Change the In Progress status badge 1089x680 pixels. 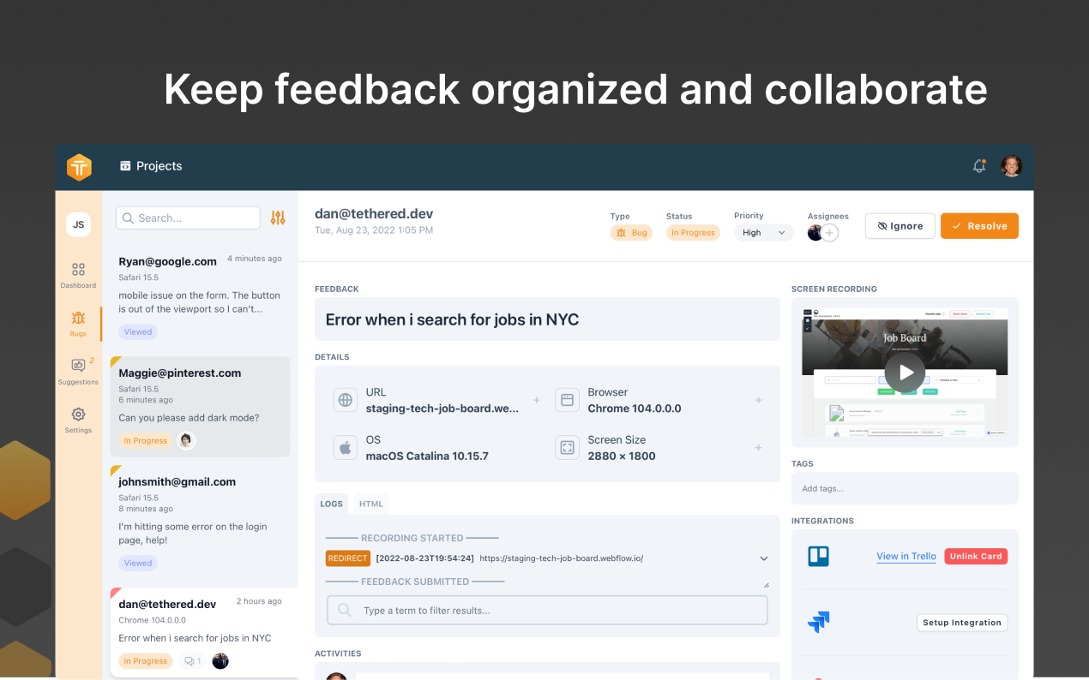[x=693, y=233]
